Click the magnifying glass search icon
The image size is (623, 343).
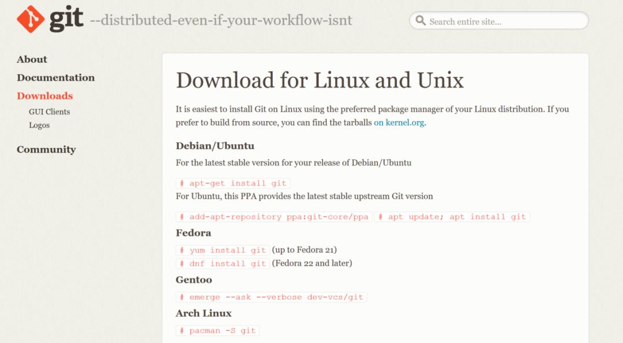(421, 21)
